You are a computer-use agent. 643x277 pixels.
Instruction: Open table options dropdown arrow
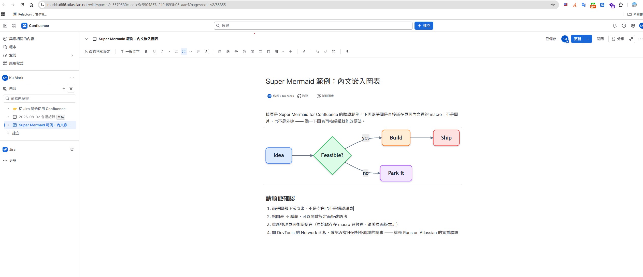click(283, 52)
